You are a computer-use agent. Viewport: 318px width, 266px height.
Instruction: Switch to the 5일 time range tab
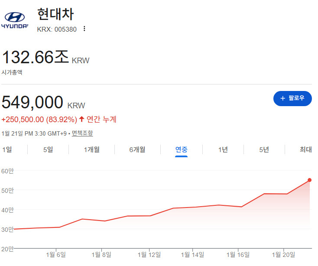click(48, 150)
